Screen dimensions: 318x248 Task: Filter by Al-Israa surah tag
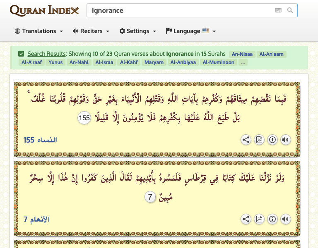104,62
